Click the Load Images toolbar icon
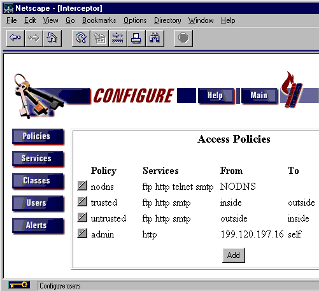319x291 pixels. coord(99,38)
